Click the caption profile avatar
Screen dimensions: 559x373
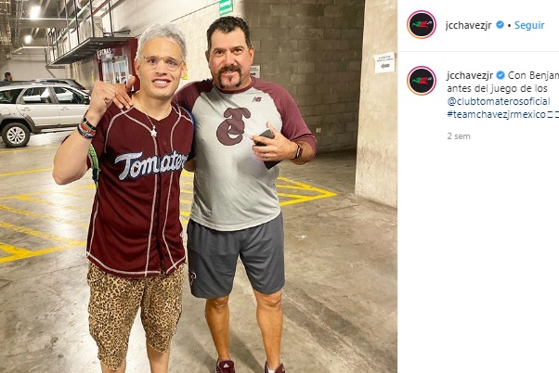422,81
